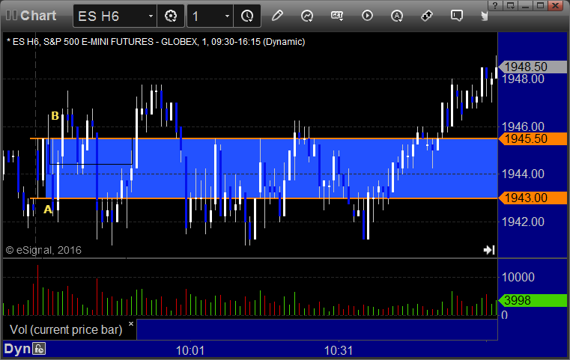This screenshot has width=570, height=360.
Task: Select the 1945.50 orange price marker
Action: [x=533, y=138]
